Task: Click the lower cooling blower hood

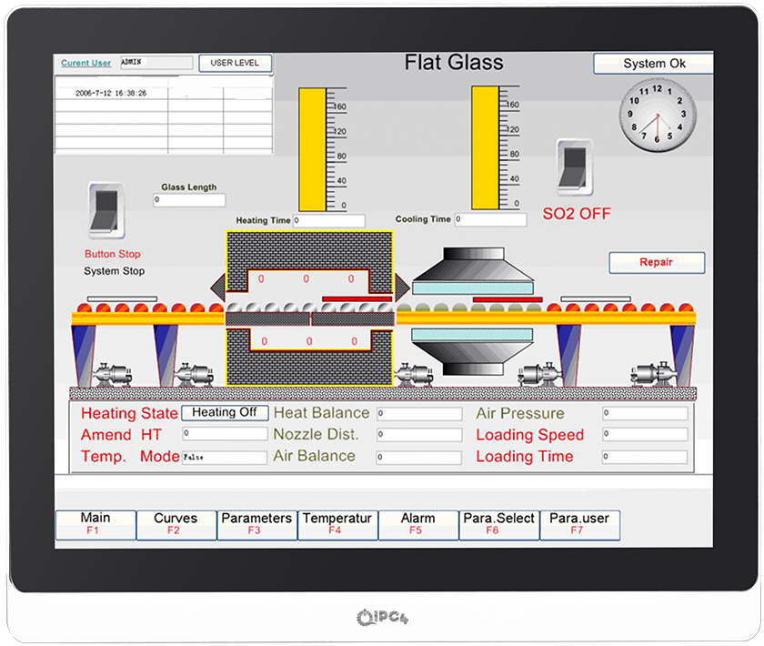Action: 473,351
